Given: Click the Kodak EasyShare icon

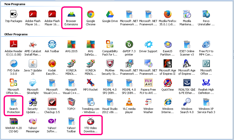Looking at the screenshot, I should point(52,63).
